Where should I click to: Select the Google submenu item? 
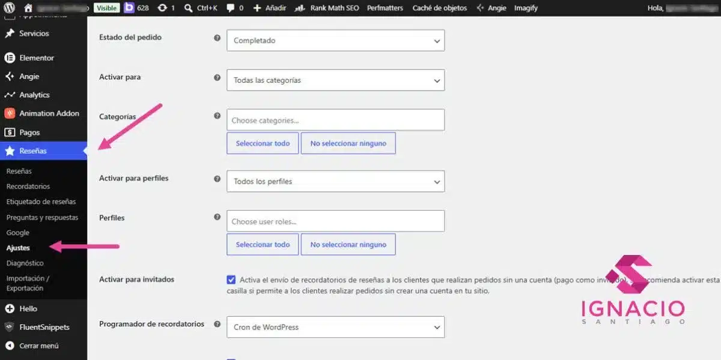click(18, 233)
